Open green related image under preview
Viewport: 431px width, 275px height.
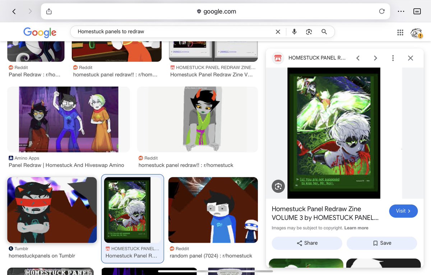tap(306, 263)
